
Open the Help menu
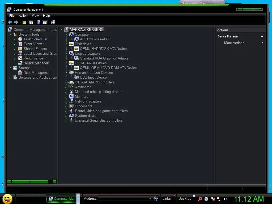(46, 16)
